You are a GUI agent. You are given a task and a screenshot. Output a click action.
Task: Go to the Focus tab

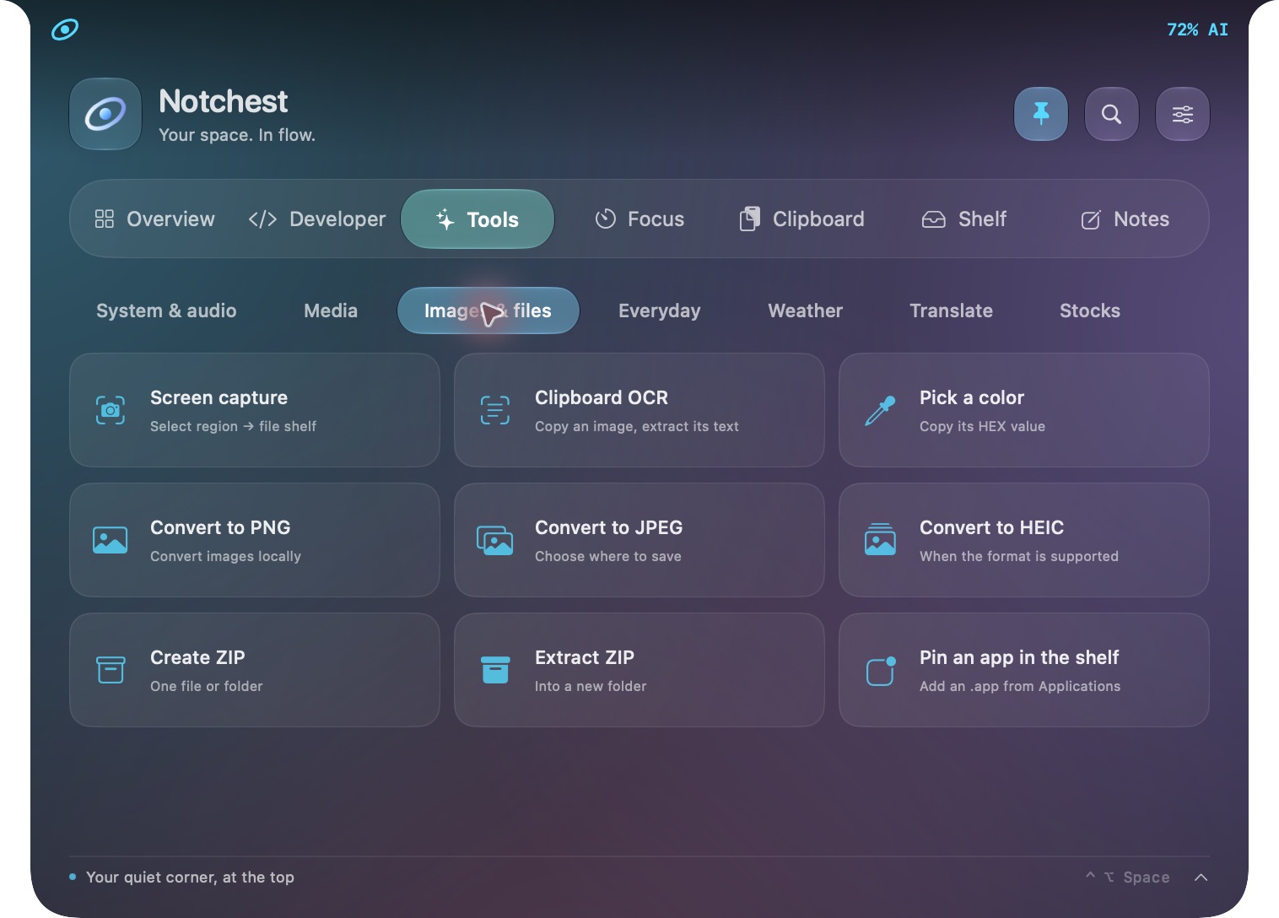(639, 219)
